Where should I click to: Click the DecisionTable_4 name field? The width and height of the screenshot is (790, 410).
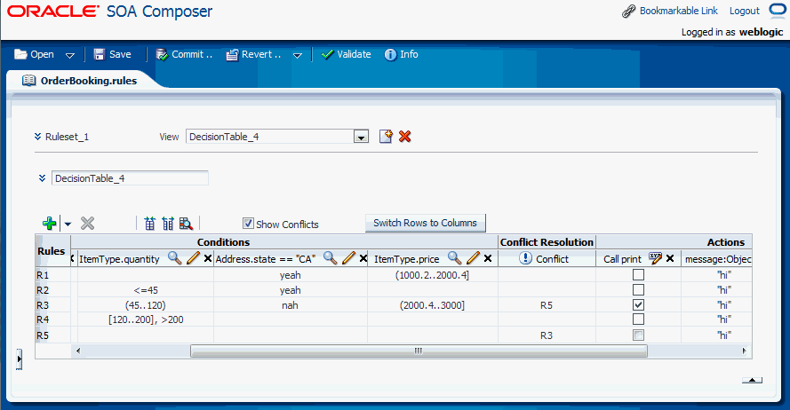130,178
